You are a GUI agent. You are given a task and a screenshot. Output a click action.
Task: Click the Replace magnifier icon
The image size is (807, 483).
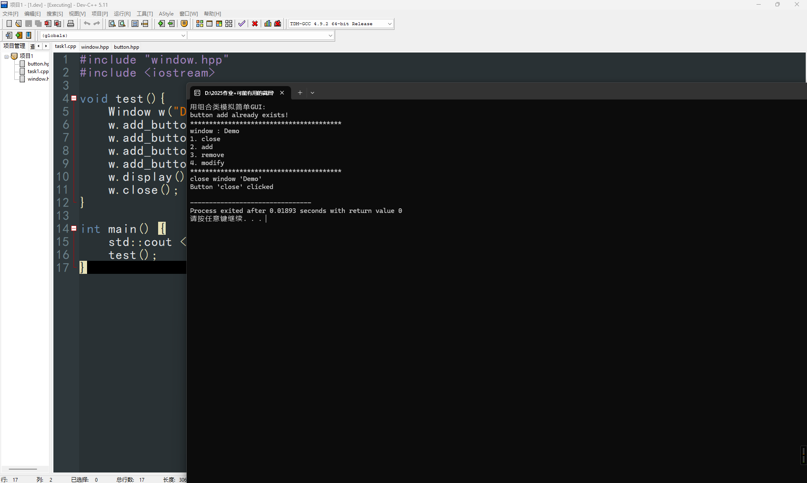pyautogui.click(x=122, y=24)
